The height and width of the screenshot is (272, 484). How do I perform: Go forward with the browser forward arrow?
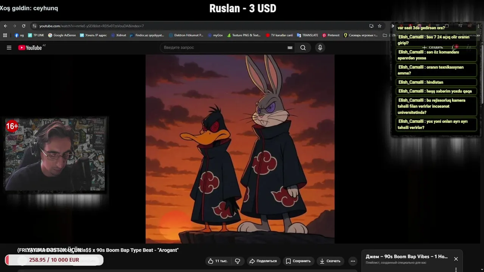click(x=14, y=26)
